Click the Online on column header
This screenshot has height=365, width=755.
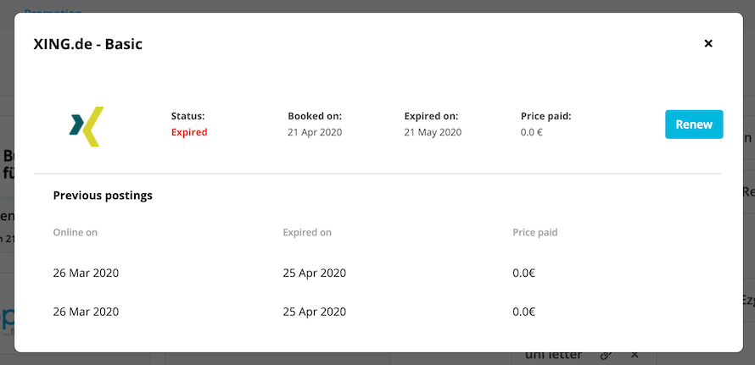pyautogui.click(x=75, y=233)
